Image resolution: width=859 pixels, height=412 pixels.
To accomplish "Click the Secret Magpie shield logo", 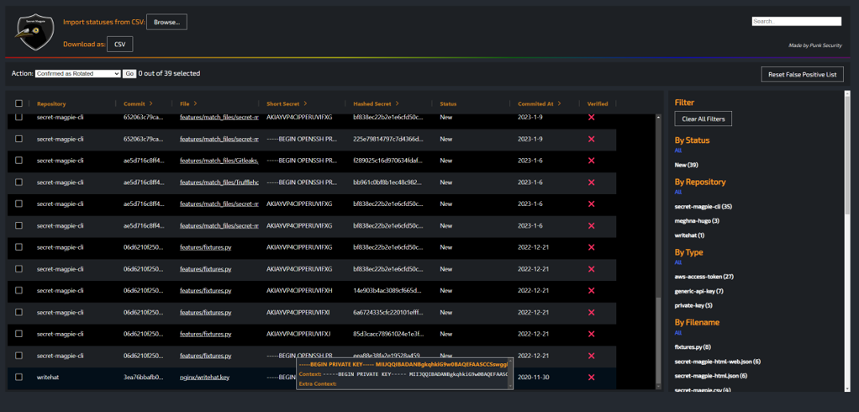I will (x=34, y=32).
